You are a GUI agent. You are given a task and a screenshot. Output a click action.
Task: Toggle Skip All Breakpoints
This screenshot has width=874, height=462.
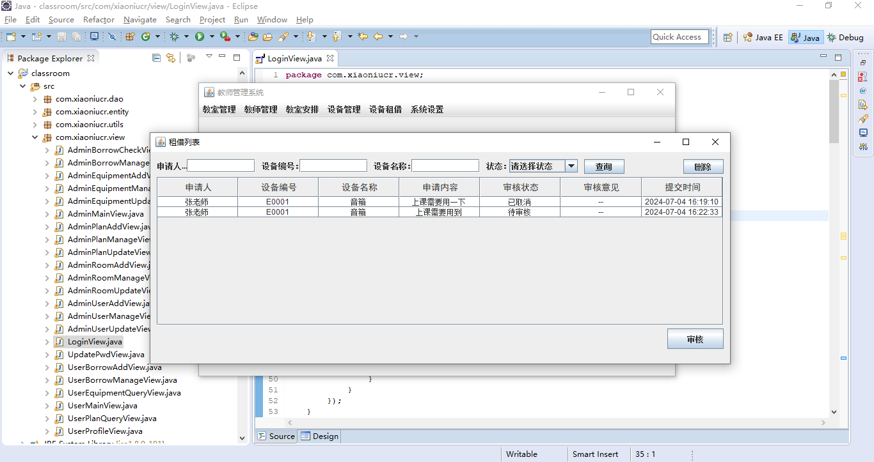(112, 37)
